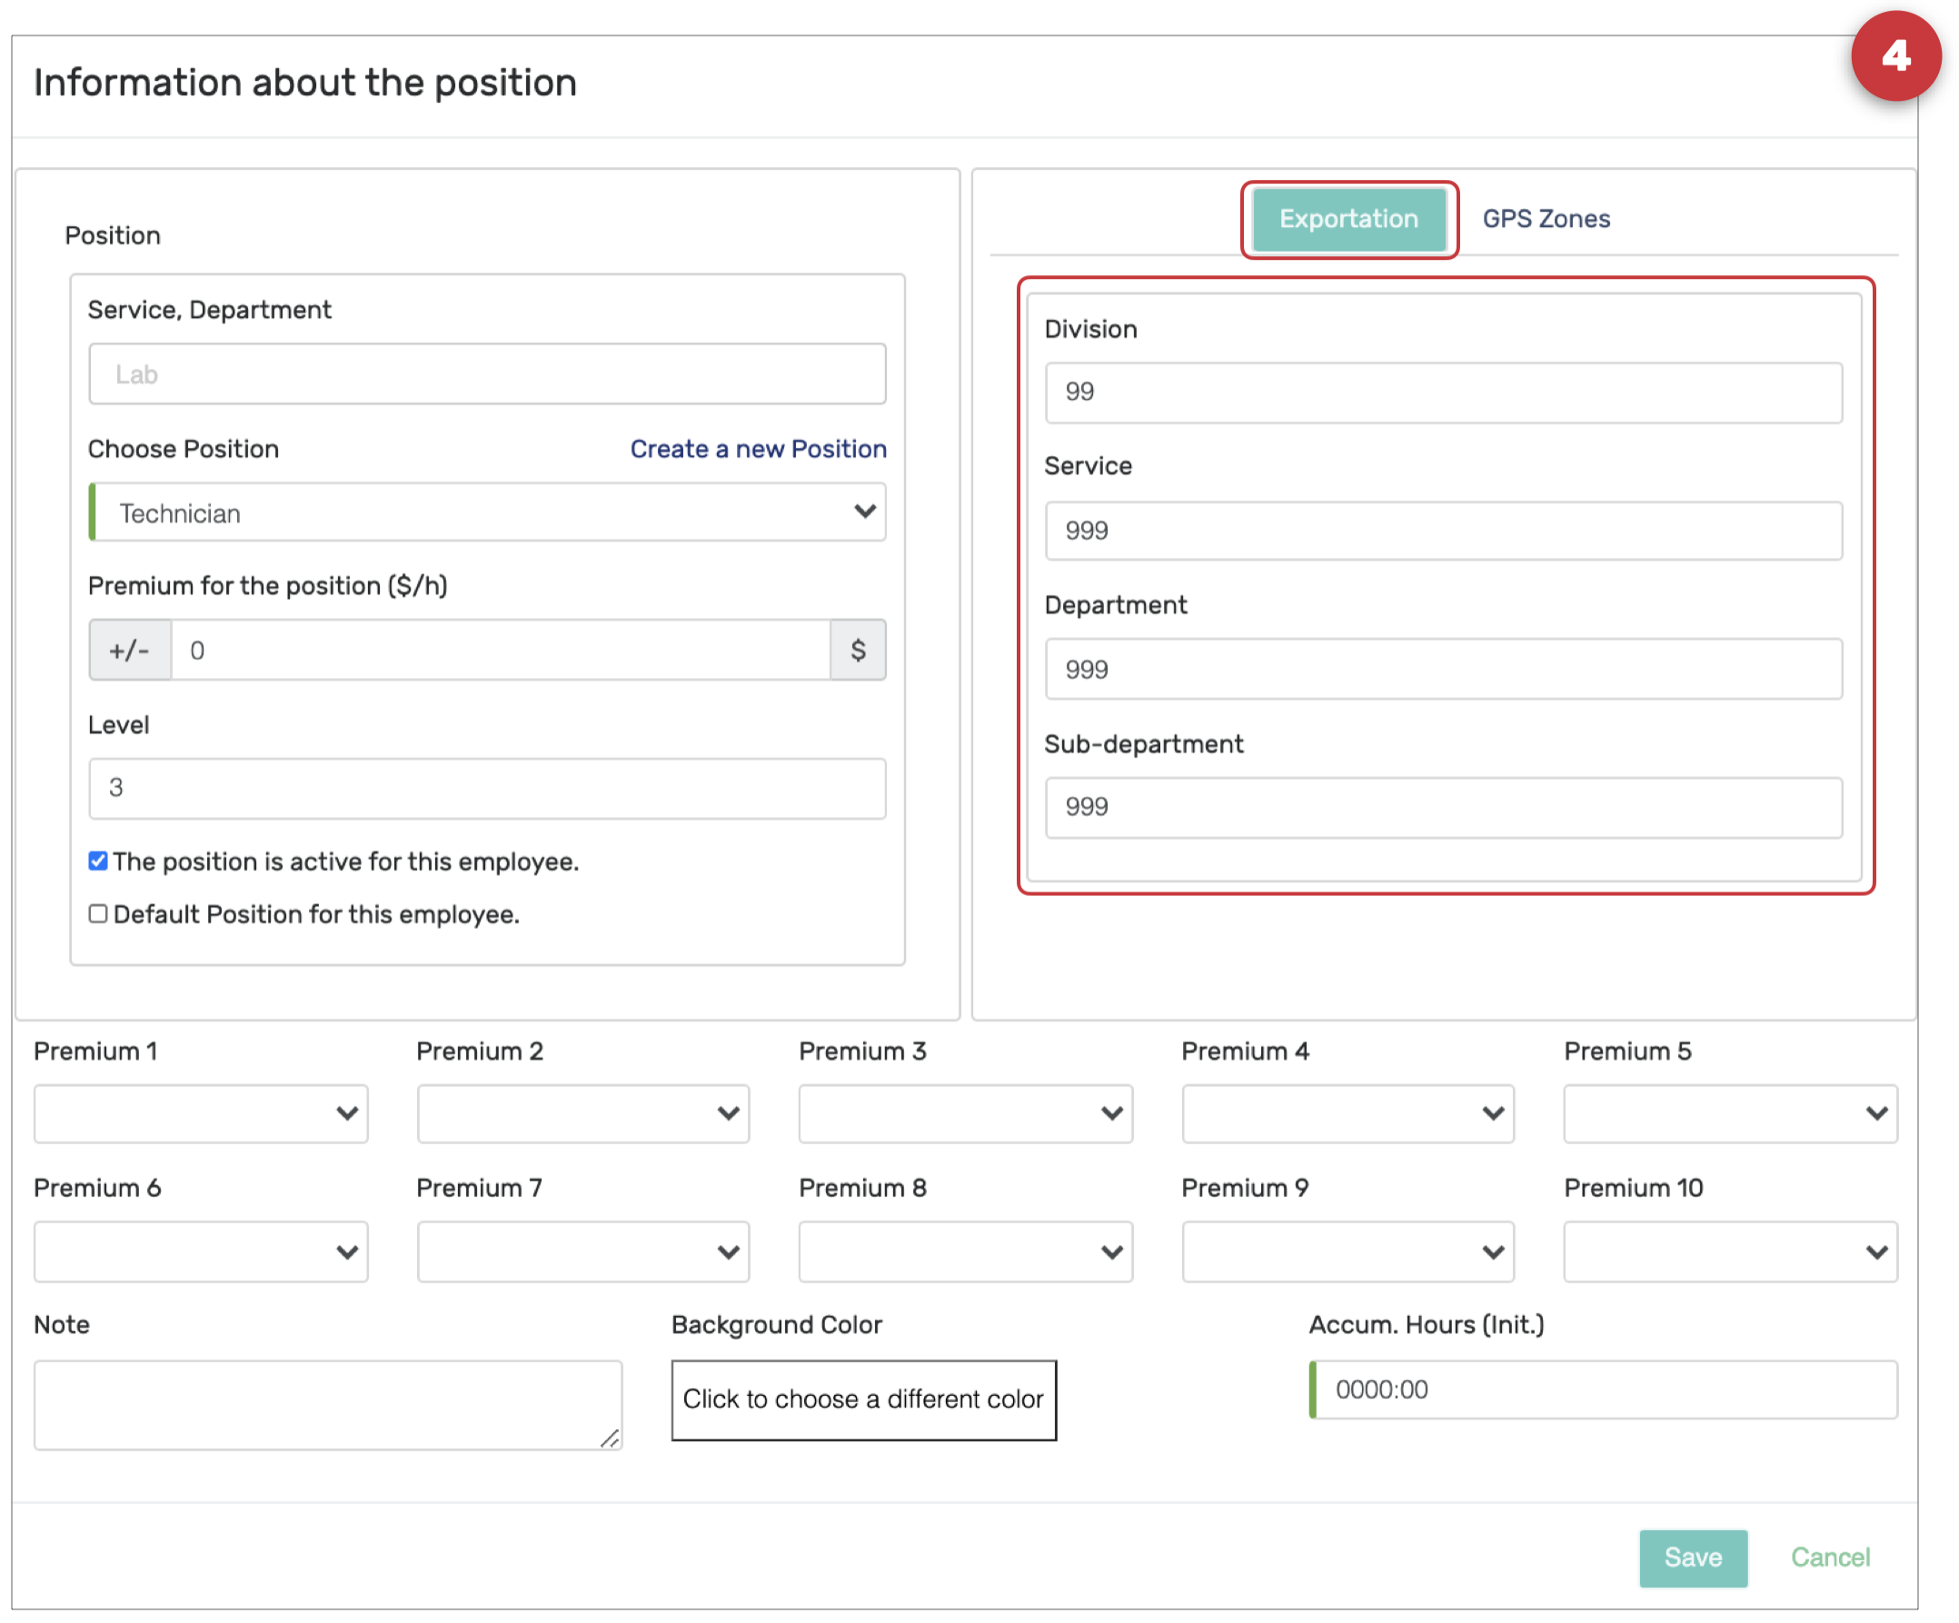Click into the Division field

point(1442,393)
